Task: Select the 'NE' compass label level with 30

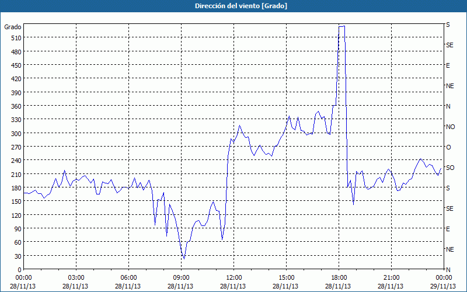Action: [x=450, y=249]
